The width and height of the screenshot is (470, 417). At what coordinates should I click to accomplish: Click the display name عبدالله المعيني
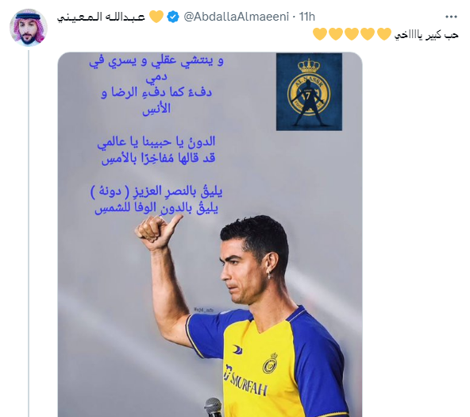coord(101,17)
